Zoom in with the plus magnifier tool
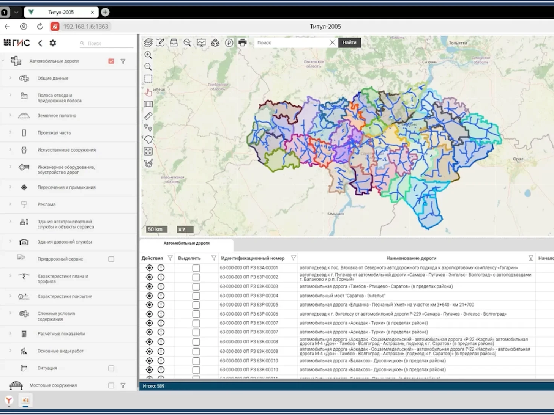The image size is (554, 415). pos(148,55)
